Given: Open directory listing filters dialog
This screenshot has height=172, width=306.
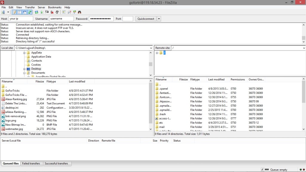Looking at the screenshot, I should coord(64,12).
